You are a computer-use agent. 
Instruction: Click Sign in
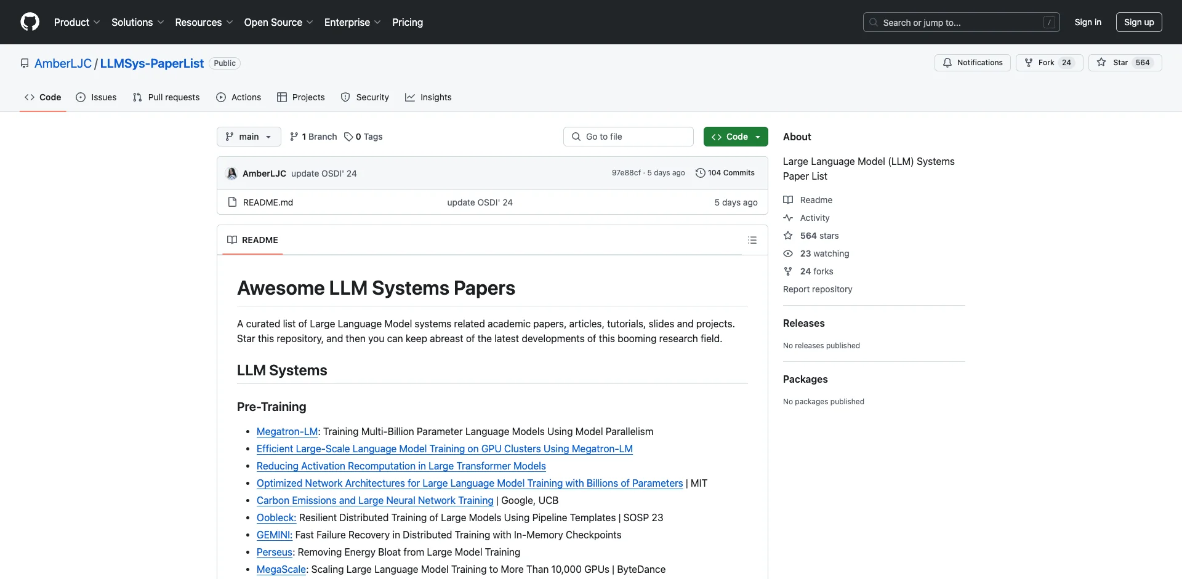1088,22
